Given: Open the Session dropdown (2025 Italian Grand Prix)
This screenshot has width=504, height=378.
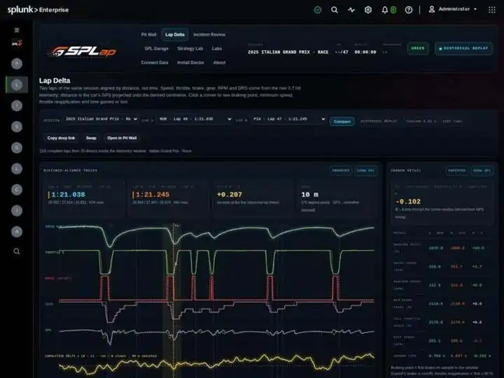Looking at the screenshot, I should click(101, 119).
